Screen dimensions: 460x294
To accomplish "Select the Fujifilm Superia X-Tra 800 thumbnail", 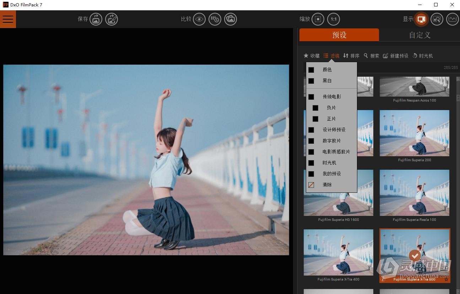I will pos(415,252).
